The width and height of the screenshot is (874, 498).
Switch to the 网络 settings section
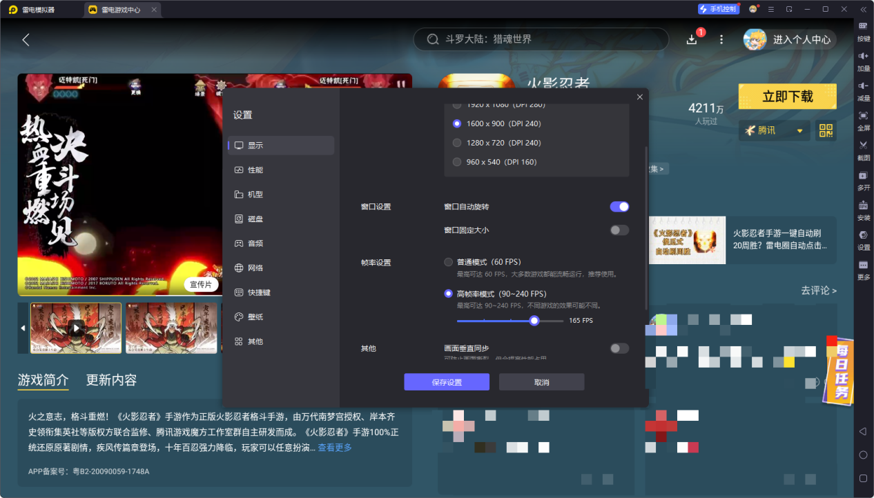pos(281,268)
